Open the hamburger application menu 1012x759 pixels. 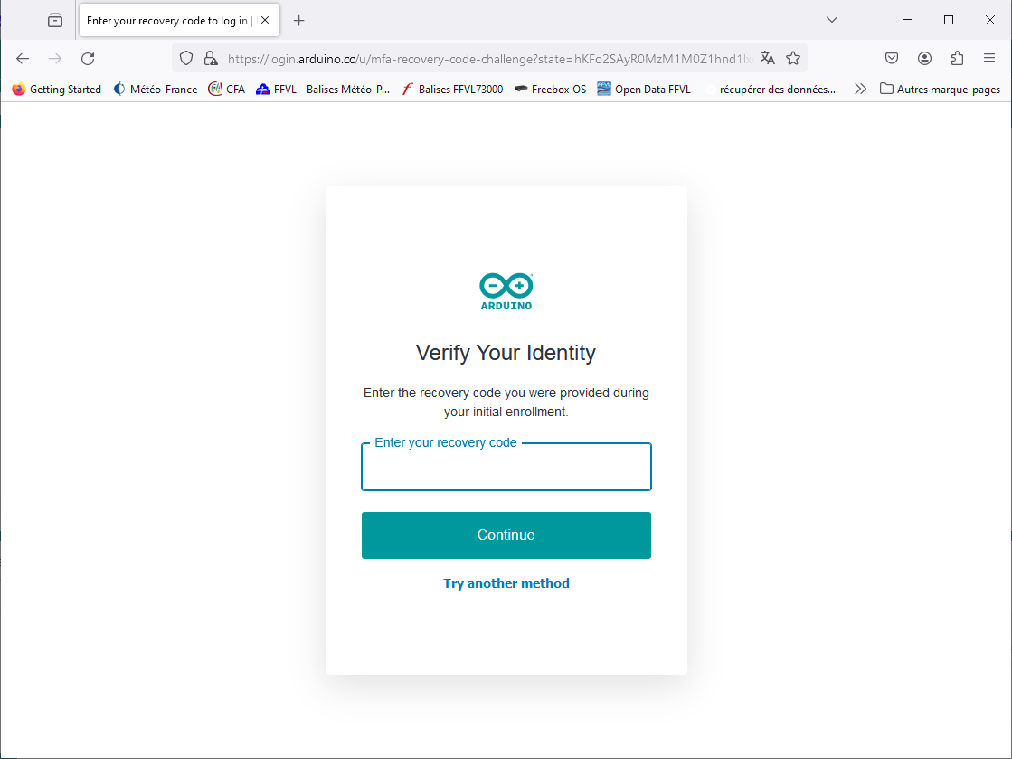click(989, 57)
